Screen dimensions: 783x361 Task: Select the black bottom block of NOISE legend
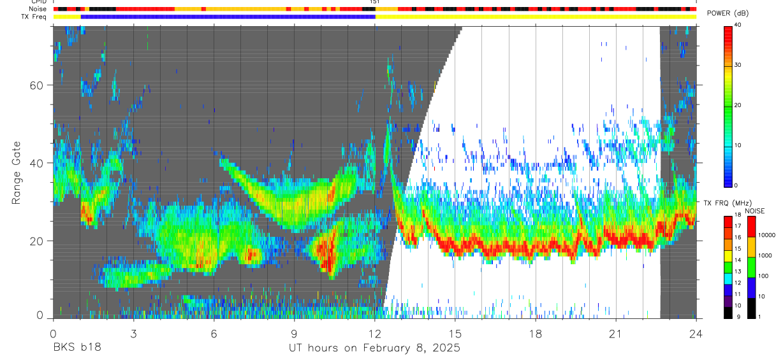(x=752, y=308)
